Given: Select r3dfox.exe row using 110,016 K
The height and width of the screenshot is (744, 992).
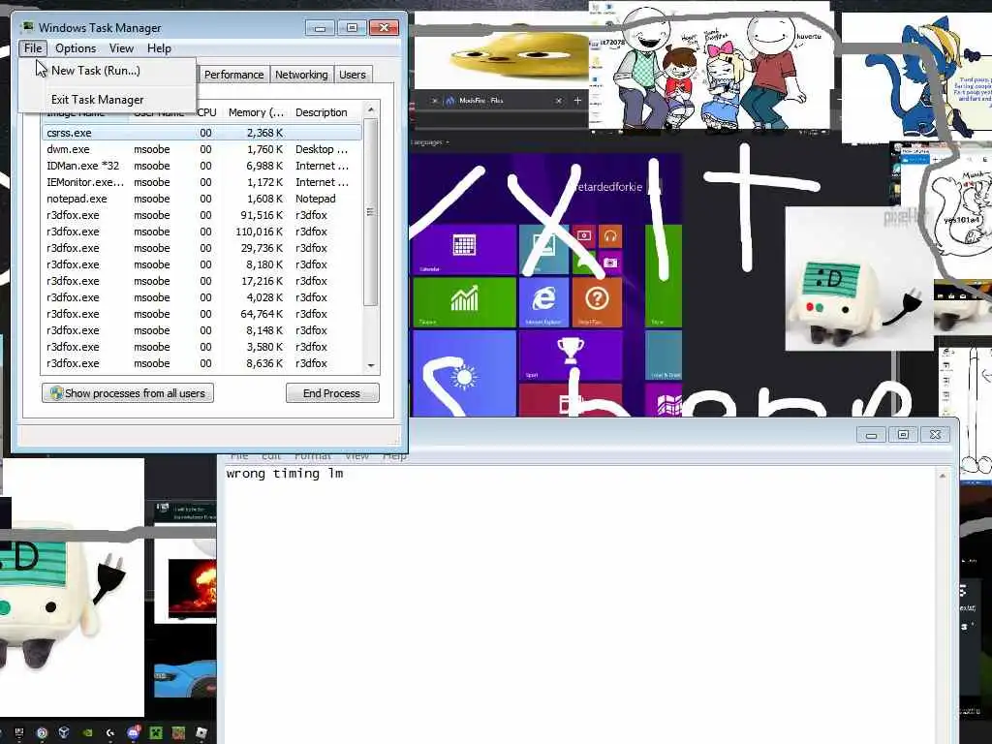Looking at the screenshot, I should point(201,232).
